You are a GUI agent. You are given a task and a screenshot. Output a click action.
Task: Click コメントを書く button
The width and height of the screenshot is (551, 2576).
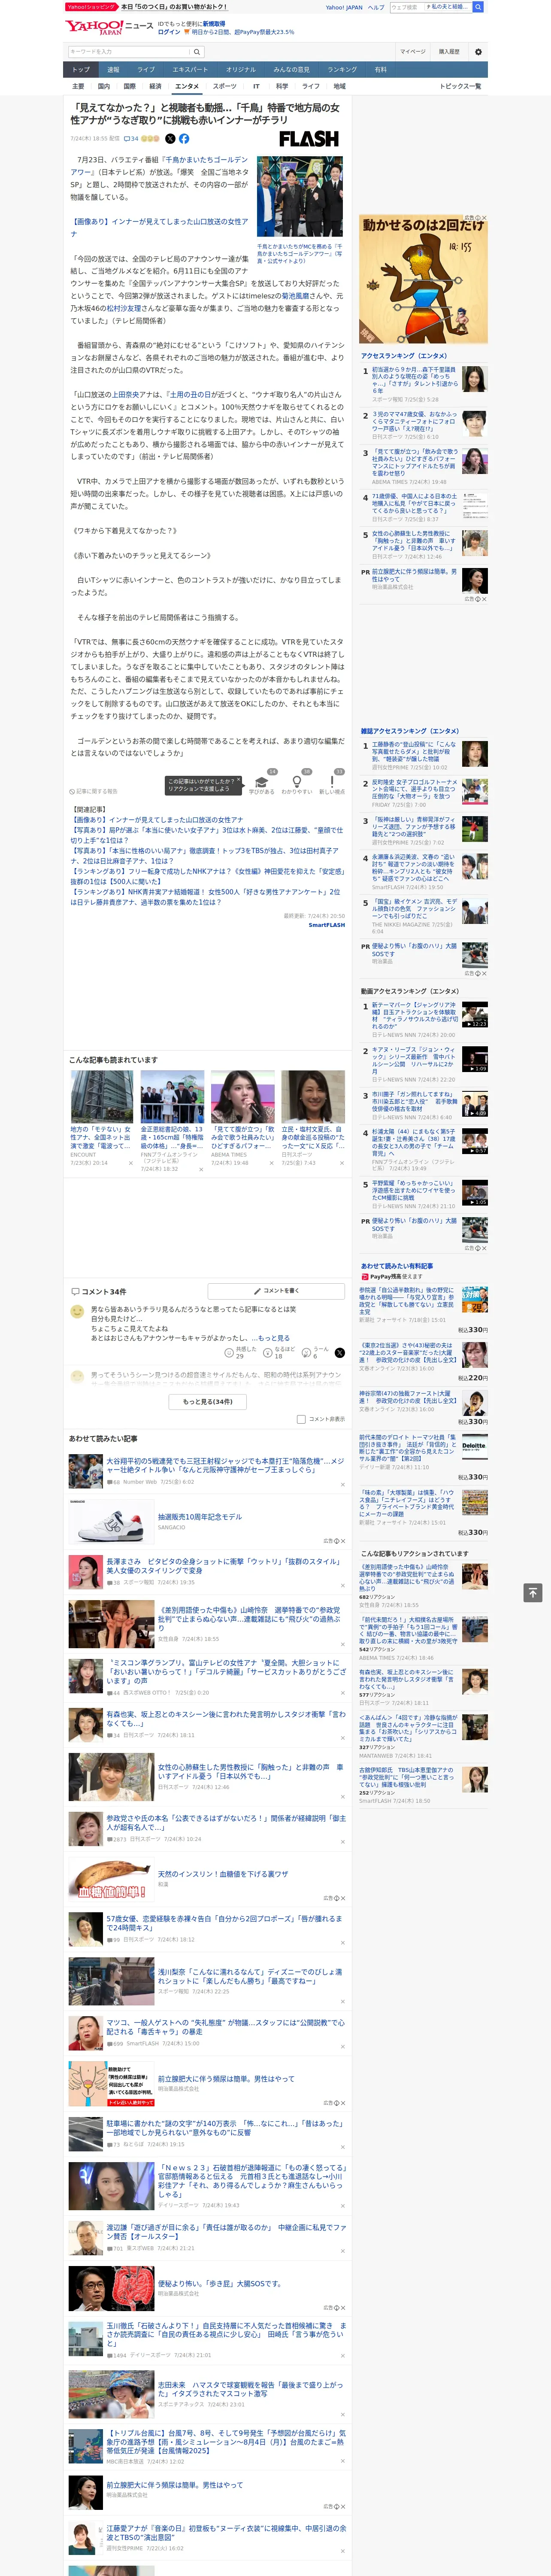tap(275, 1291)
